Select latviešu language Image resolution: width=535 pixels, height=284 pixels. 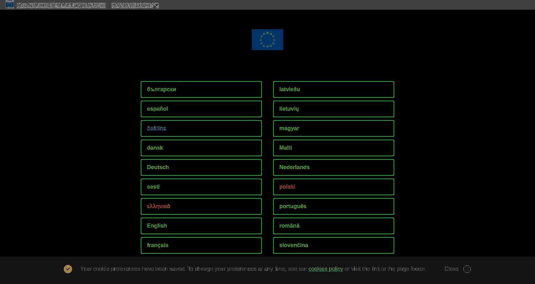click(x=334, y=89)
